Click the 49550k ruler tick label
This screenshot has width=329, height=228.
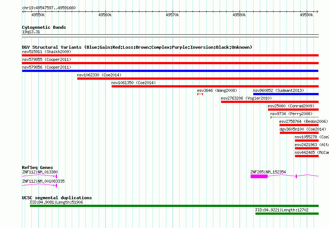38,15
